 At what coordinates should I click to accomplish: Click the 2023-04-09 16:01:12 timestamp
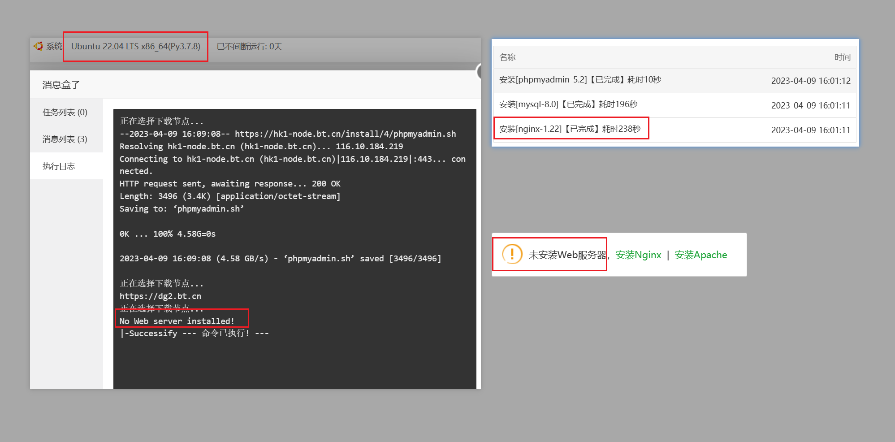(811, 81)
